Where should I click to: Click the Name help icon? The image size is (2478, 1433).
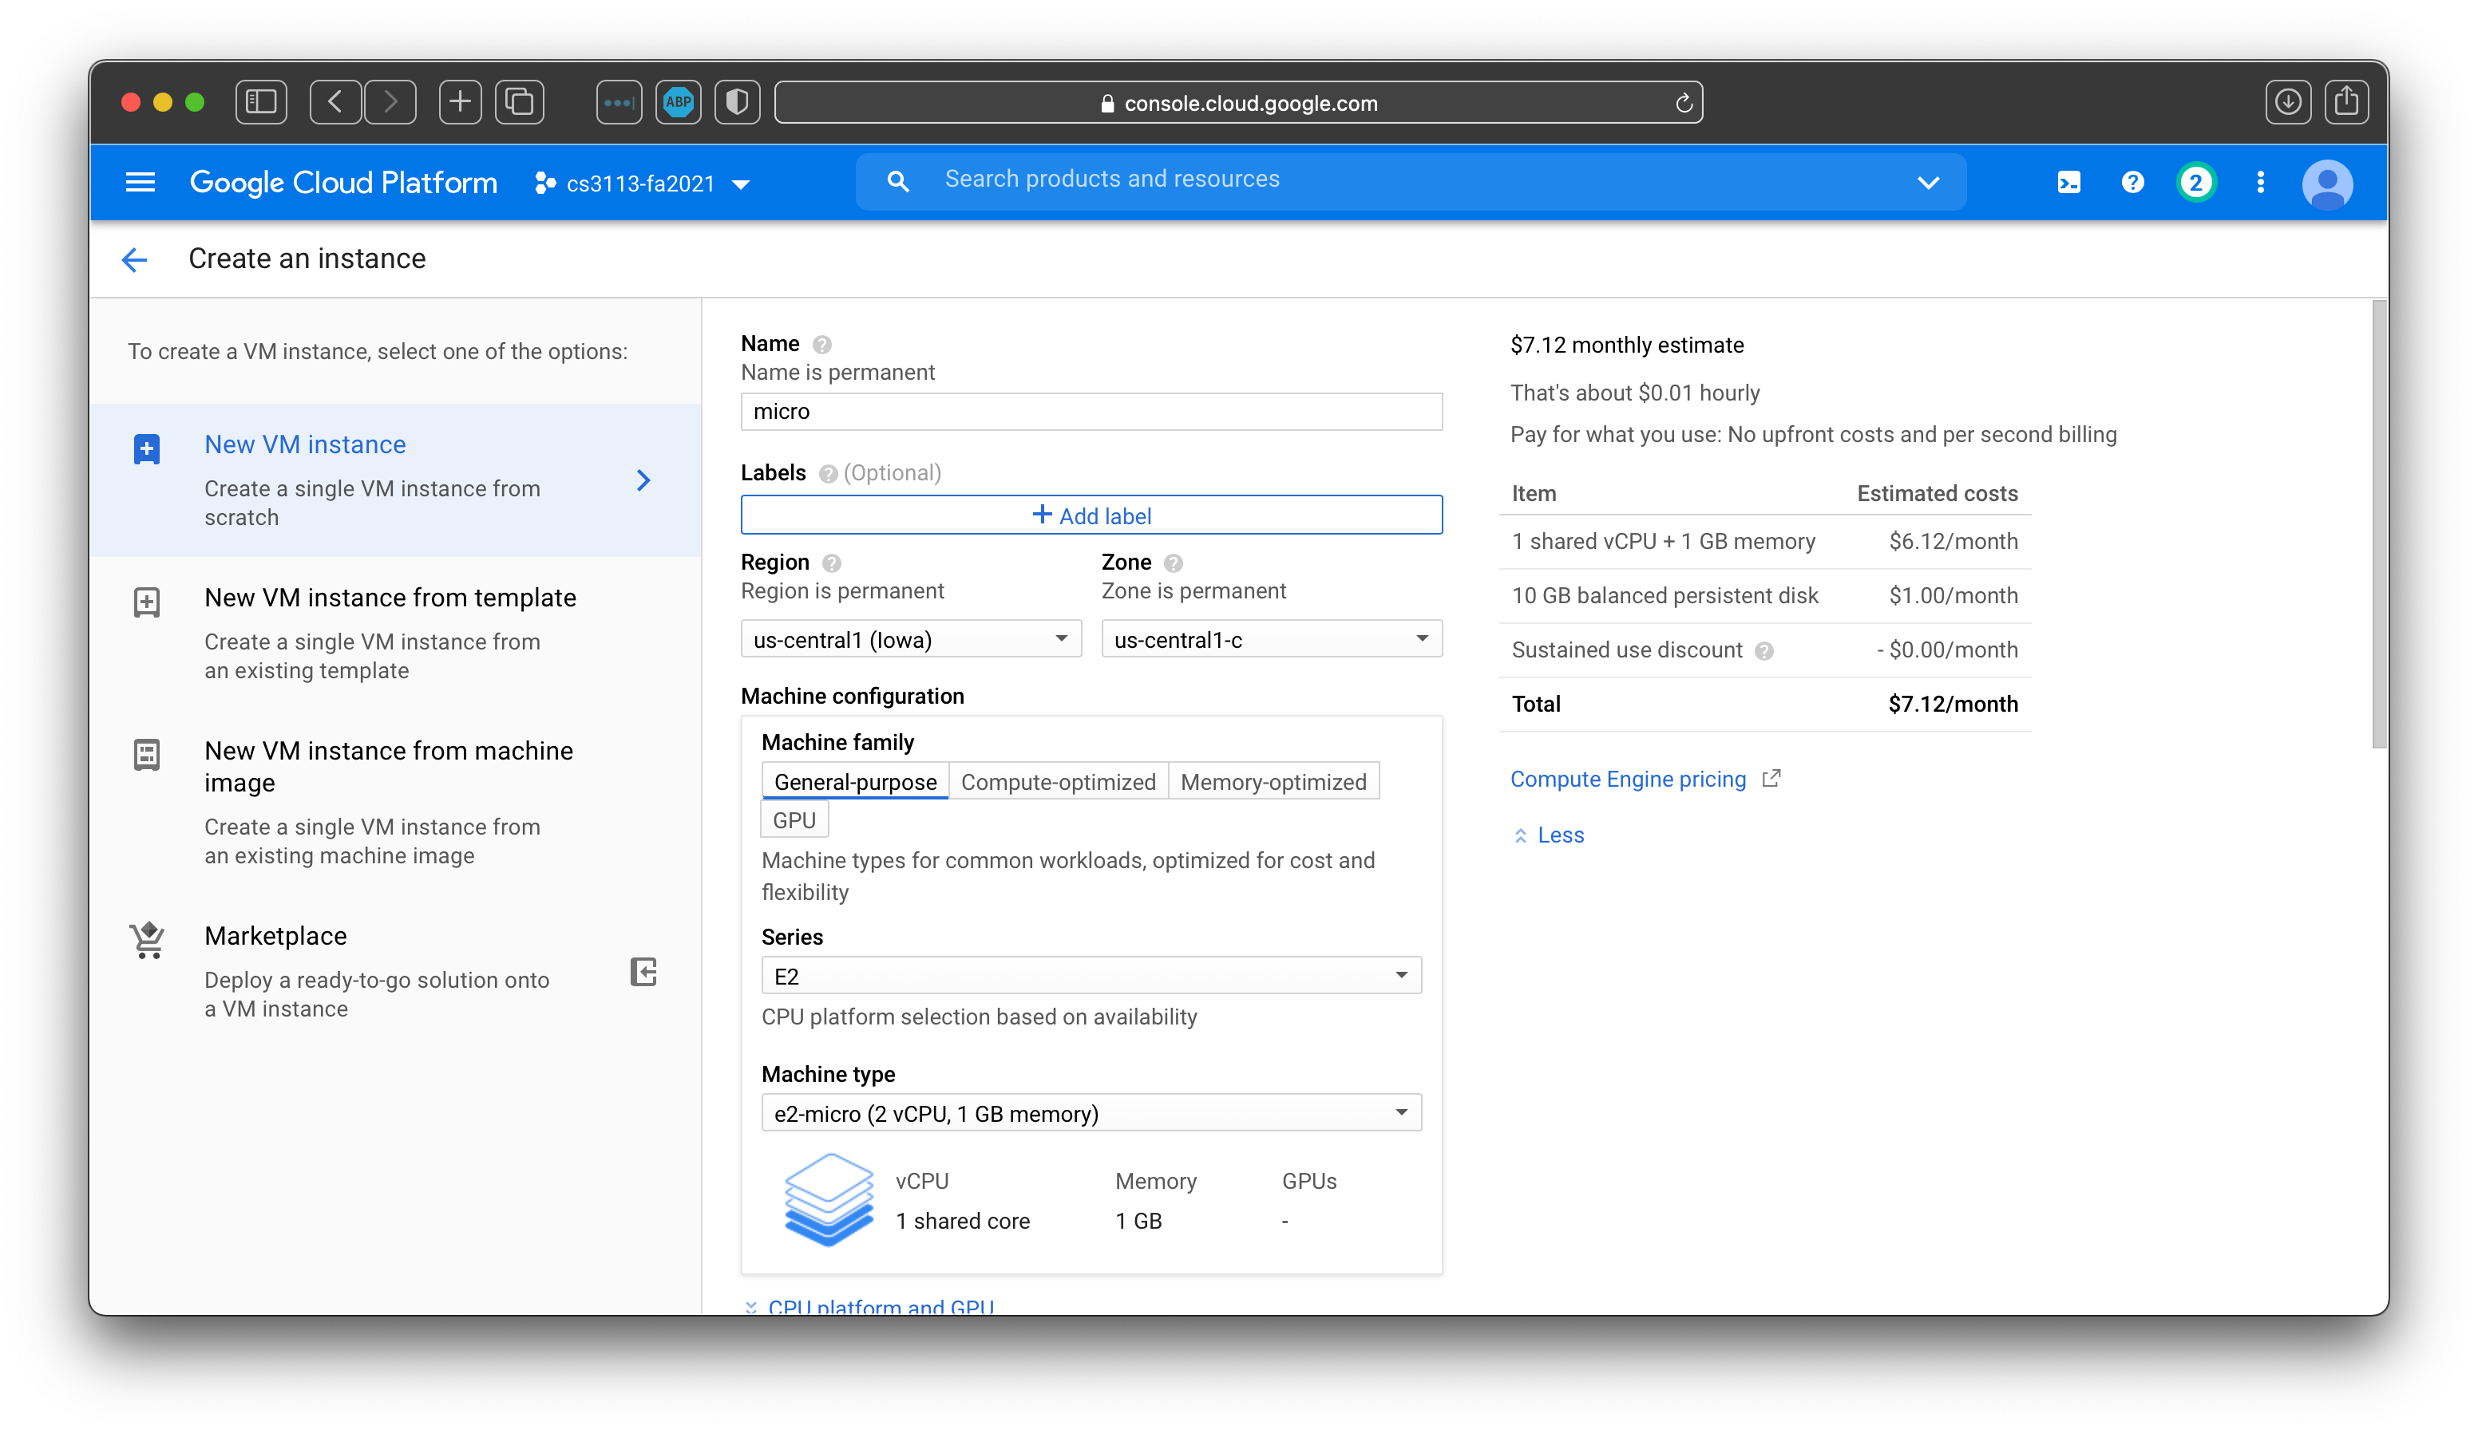(822, 345)
